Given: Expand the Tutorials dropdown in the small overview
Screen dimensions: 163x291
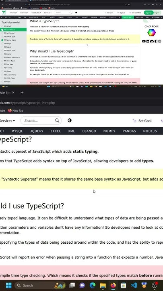Looking at the screenshot, I should click(x=13, y=13).
